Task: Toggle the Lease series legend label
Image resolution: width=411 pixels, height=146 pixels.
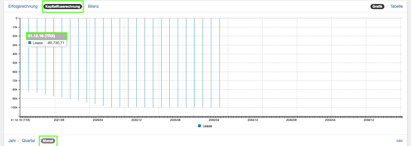Action: [207, 126]
